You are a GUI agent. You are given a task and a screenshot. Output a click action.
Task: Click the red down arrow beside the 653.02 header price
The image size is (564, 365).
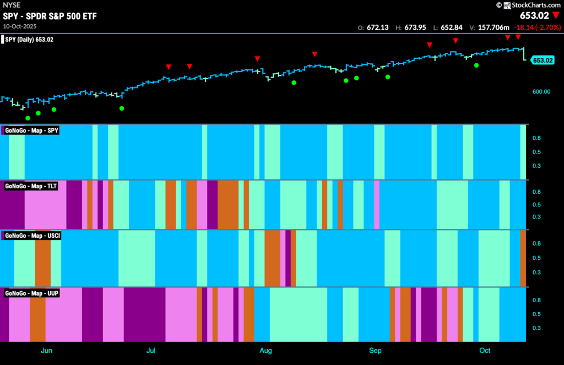[556, 15]
